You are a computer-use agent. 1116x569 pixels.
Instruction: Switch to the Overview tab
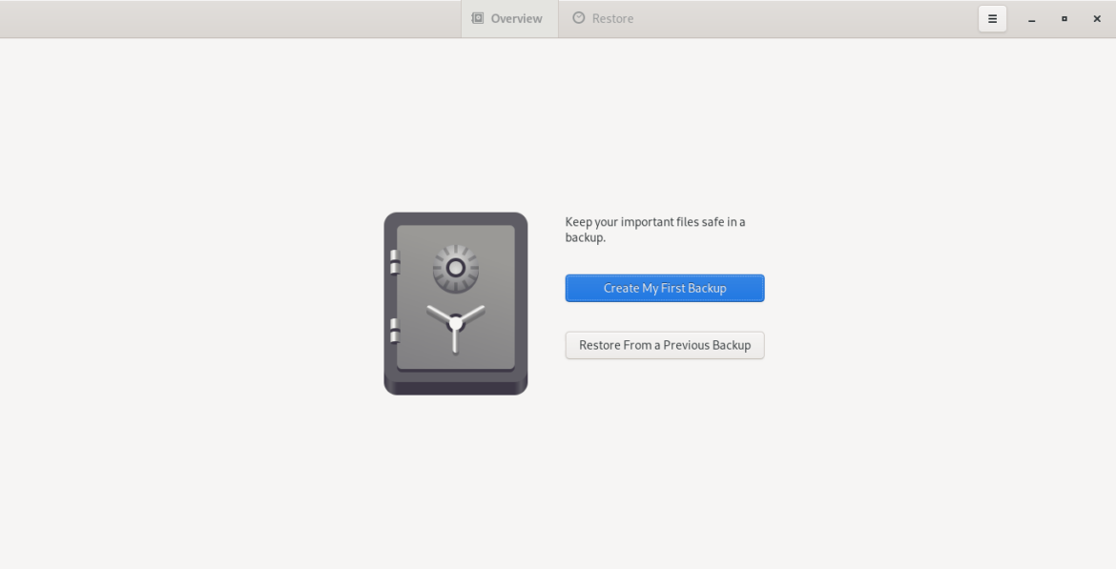click(x=509, y=19)
